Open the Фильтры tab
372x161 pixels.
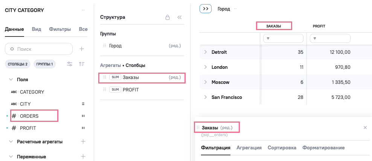pos(60,29)
